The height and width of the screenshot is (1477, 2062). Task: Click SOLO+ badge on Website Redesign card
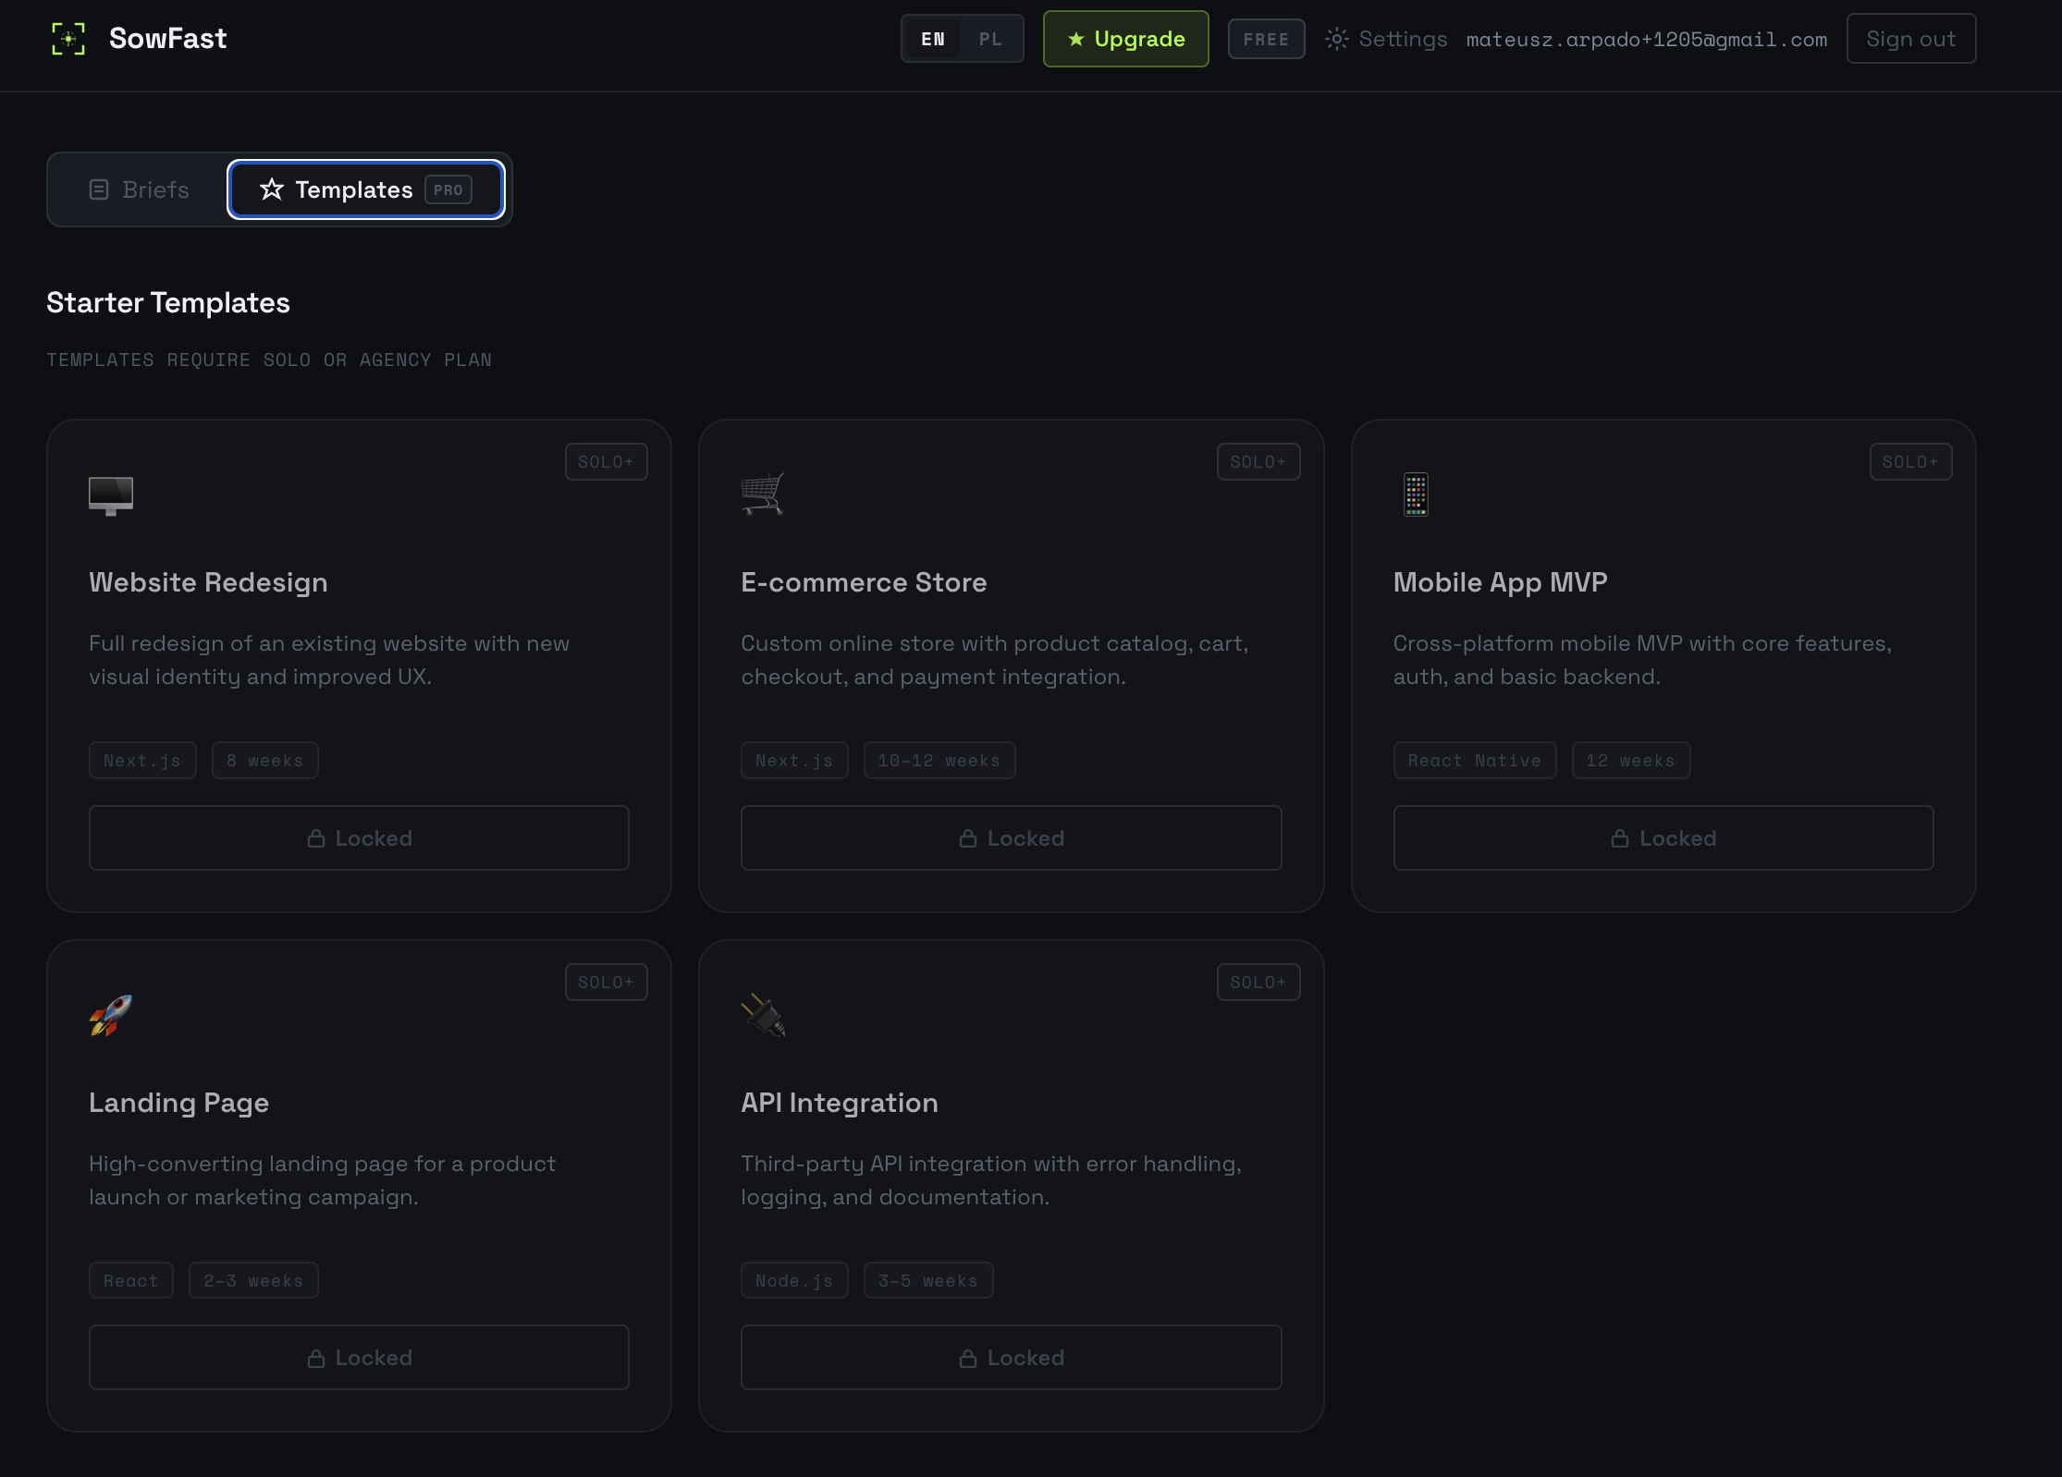pyautogui.click(x=606, y=462)
